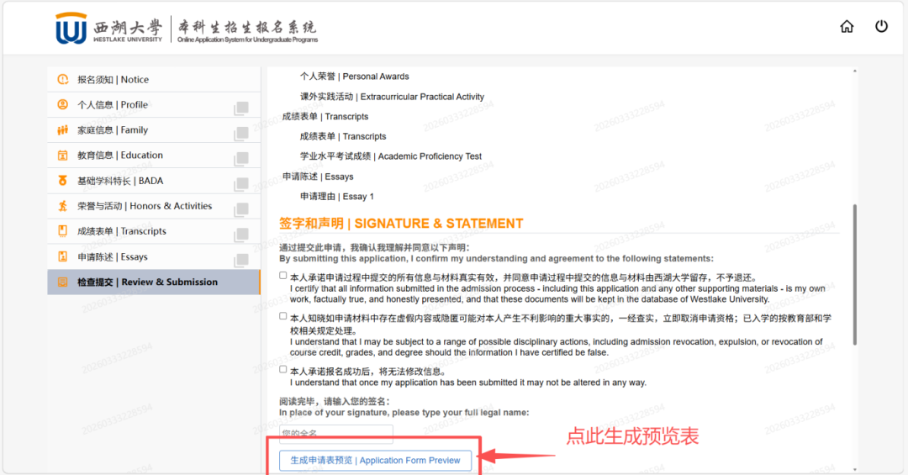Click the status icon beside Profile

[241, 108]
